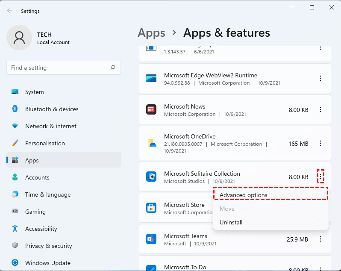Open three-dot menu for Edge WebView2 Runtime
This screenshot has width=341, height=271.
(x=320, y=79)
